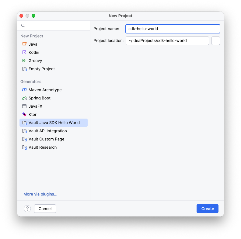Image resolution: width=241 pixels, height=239 pixels.
Task: Click the Vault Java SDK Hello World icon
Action: pos(24,123)
